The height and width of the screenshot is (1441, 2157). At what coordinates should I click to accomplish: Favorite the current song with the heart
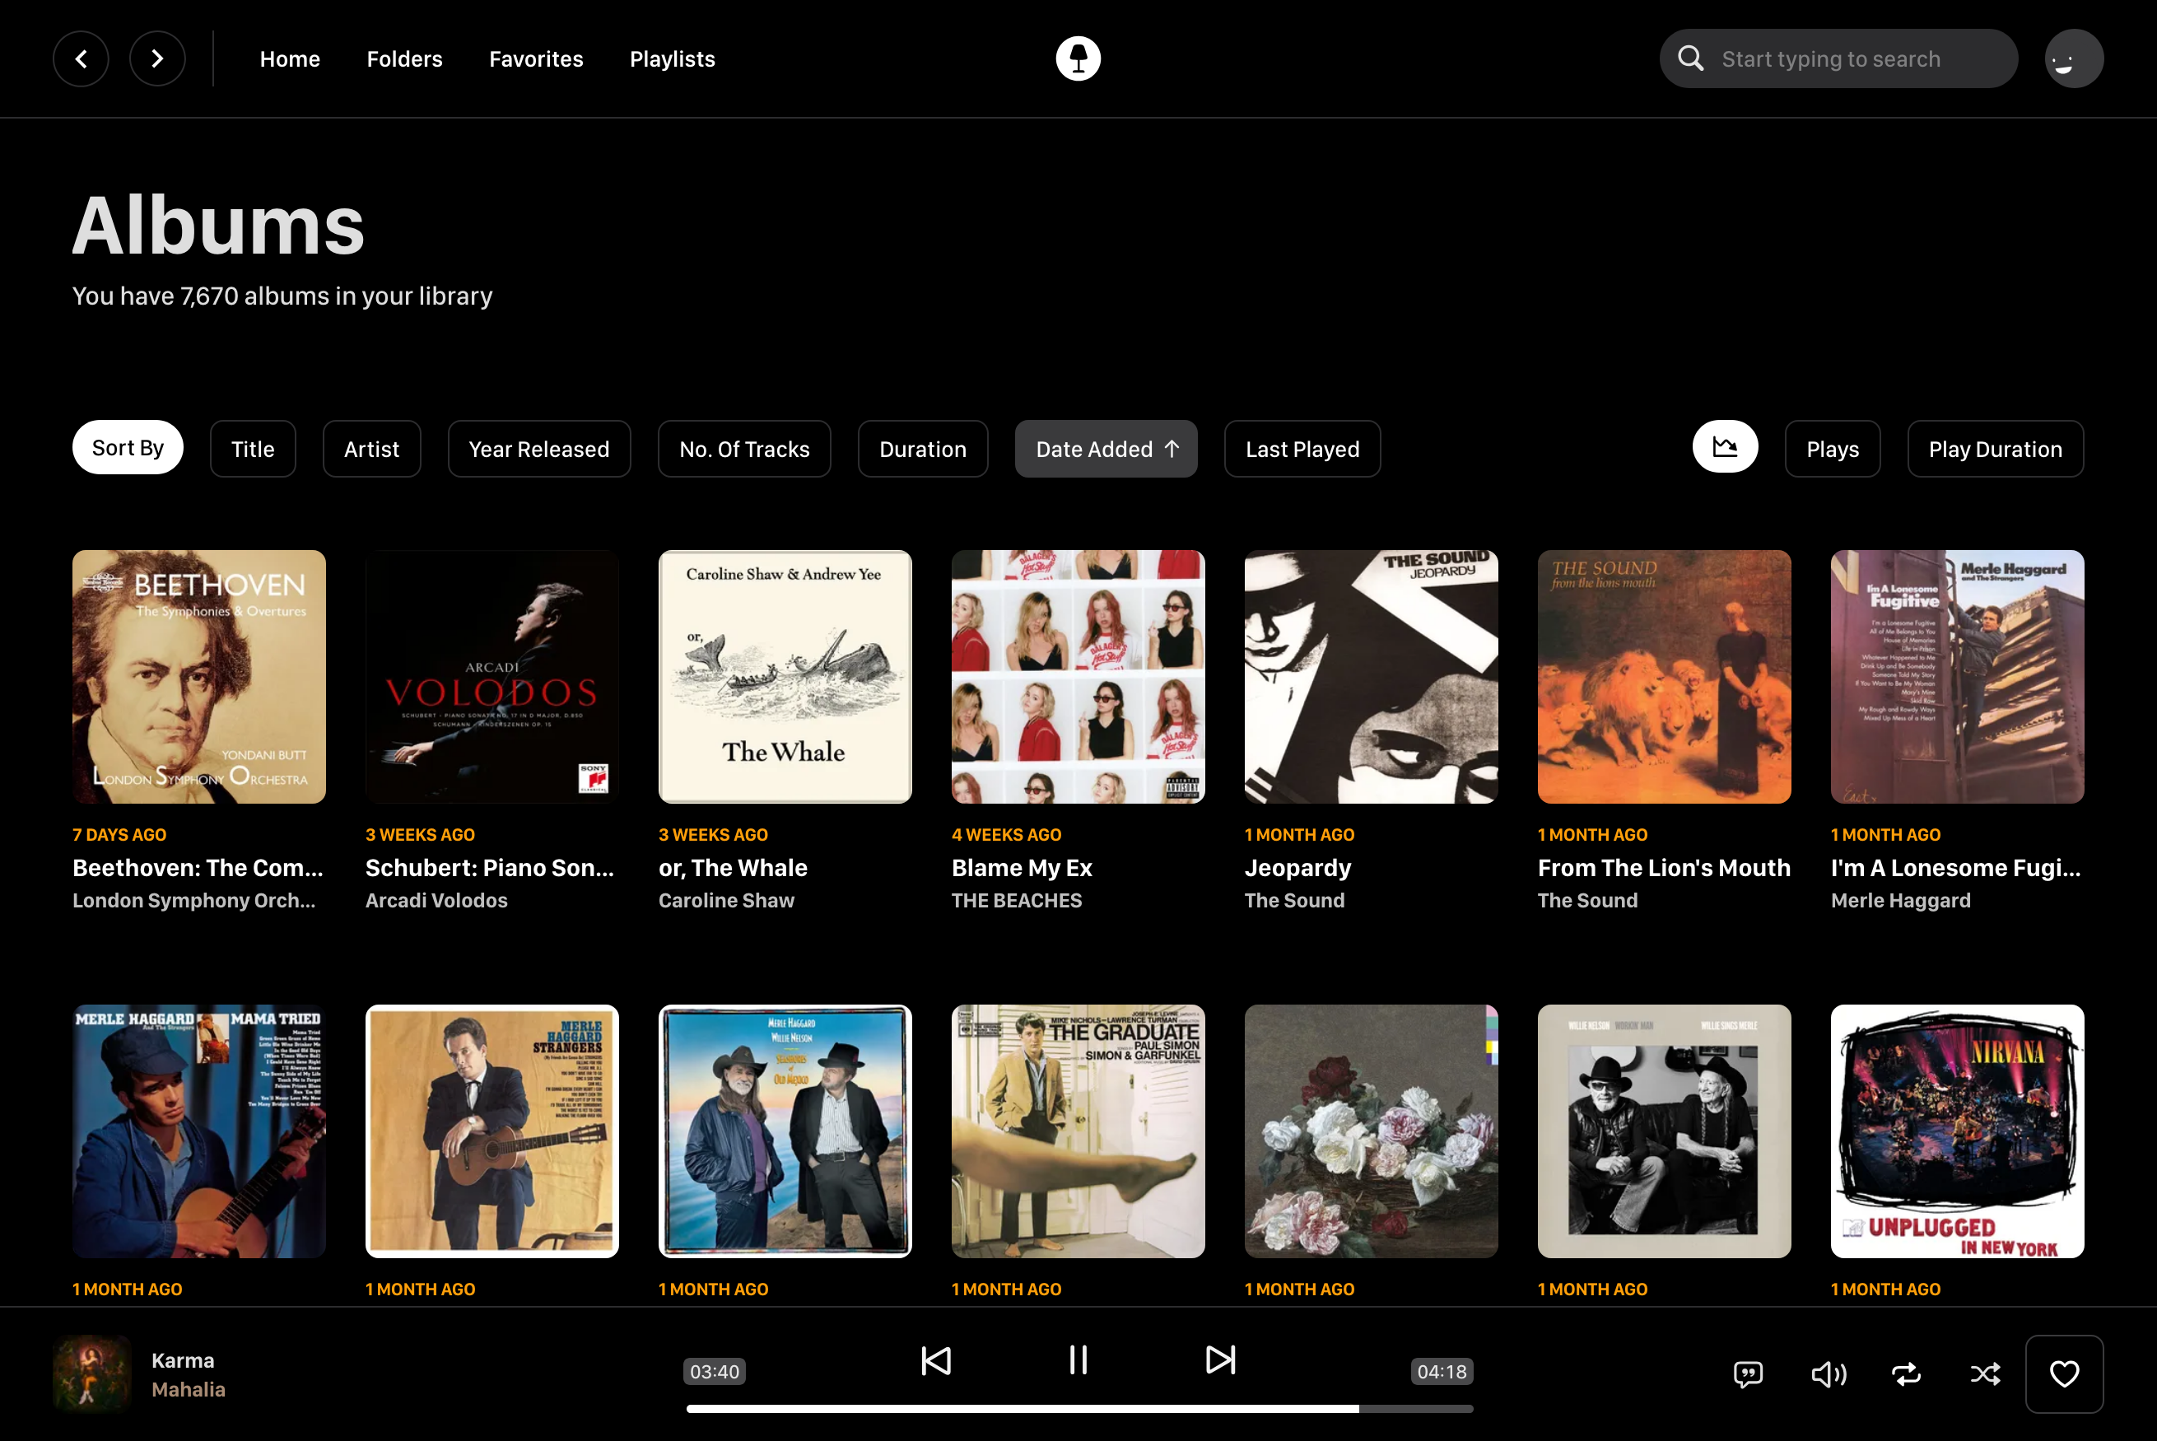[x=2064, y=1374]
